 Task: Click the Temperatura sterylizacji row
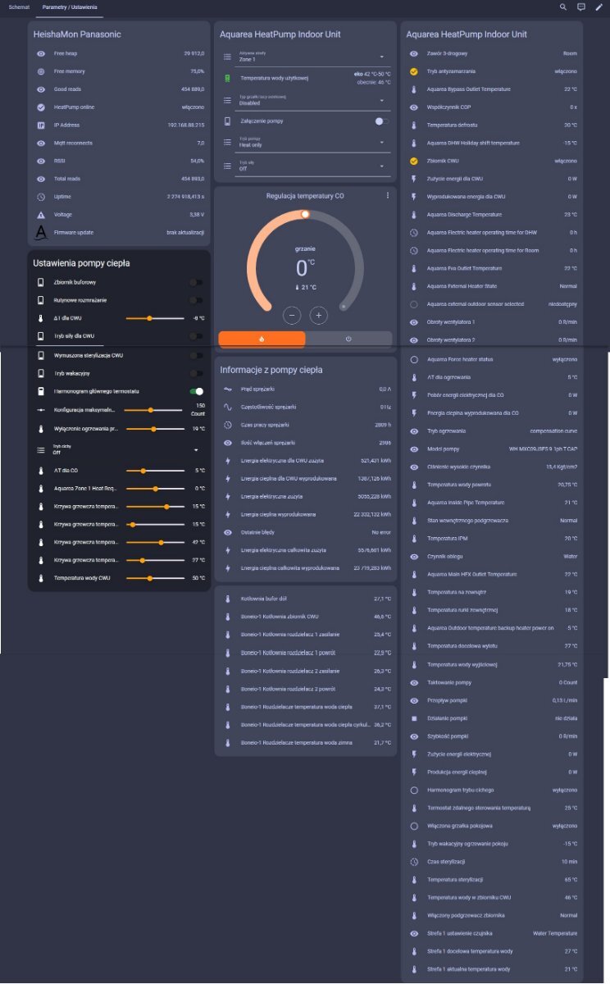pyautogui.click(x=494, y=880)
